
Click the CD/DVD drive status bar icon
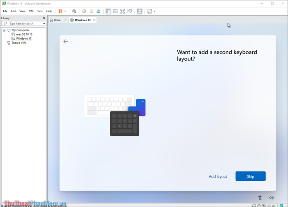pyautogui.click(x=259, y=205)
